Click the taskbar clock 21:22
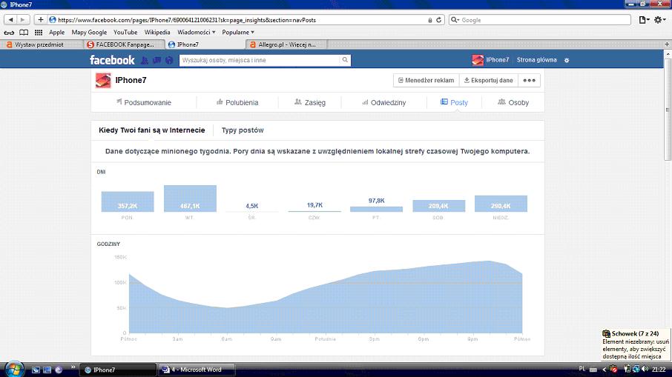This screenshot has width=672, height=377. tap(659, 370)
